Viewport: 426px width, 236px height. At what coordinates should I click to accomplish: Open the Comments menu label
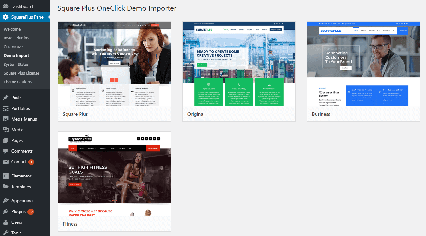click(x=22, y=151)
